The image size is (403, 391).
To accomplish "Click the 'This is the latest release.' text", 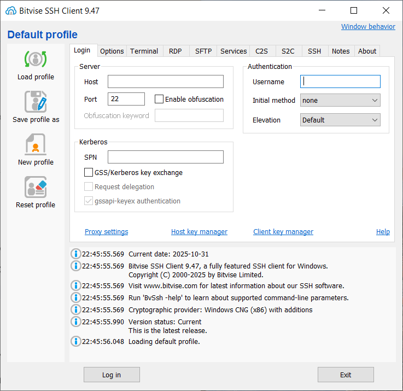I will (x=168, y=331).
